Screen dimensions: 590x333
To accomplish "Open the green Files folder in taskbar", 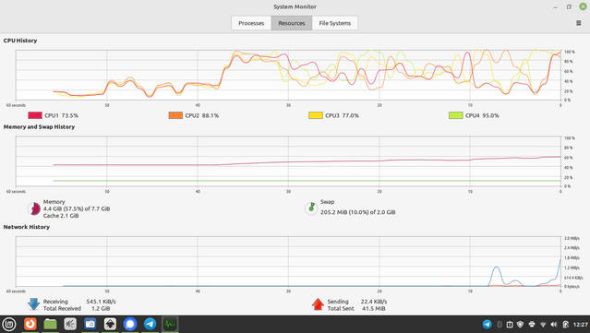I will (x=50, y=324).
